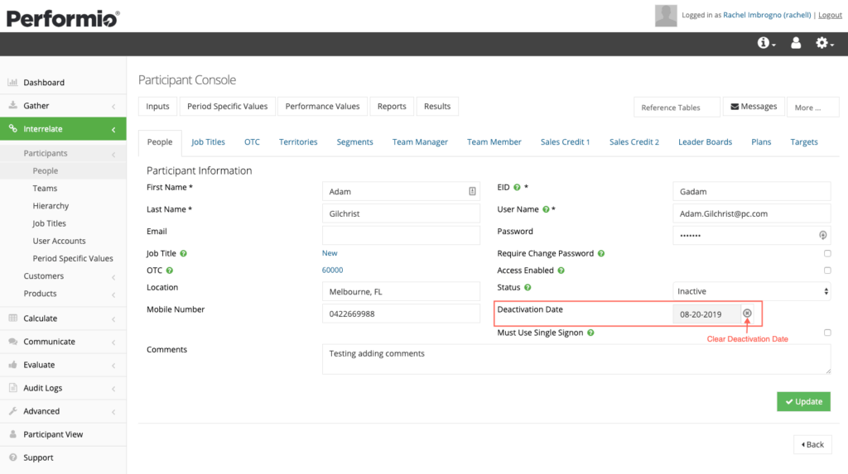Open the Period Specific Values button

227,107
